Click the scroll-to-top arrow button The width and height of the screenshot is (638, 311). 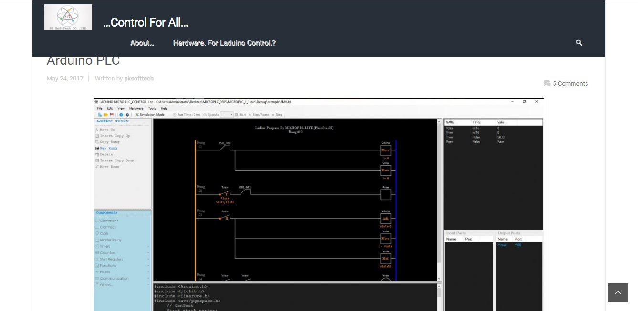[618, 293]
